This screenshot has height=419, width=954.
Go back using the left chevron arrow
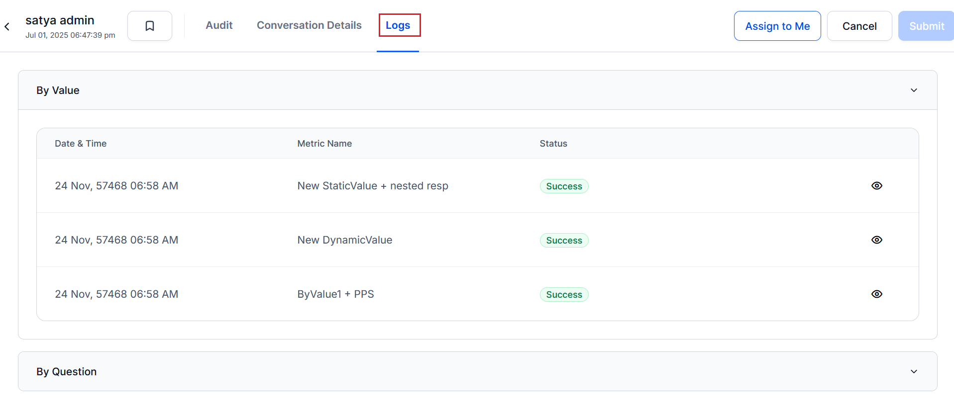[x=7, y=26]
